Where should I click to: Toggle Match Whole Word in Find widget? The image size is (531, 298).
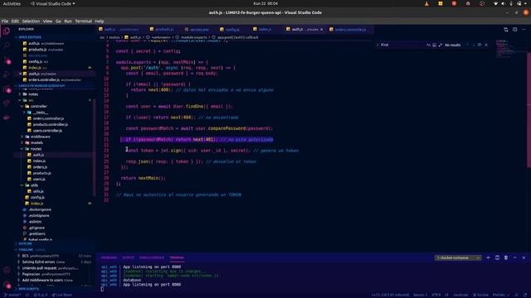(x=434, y=45)
